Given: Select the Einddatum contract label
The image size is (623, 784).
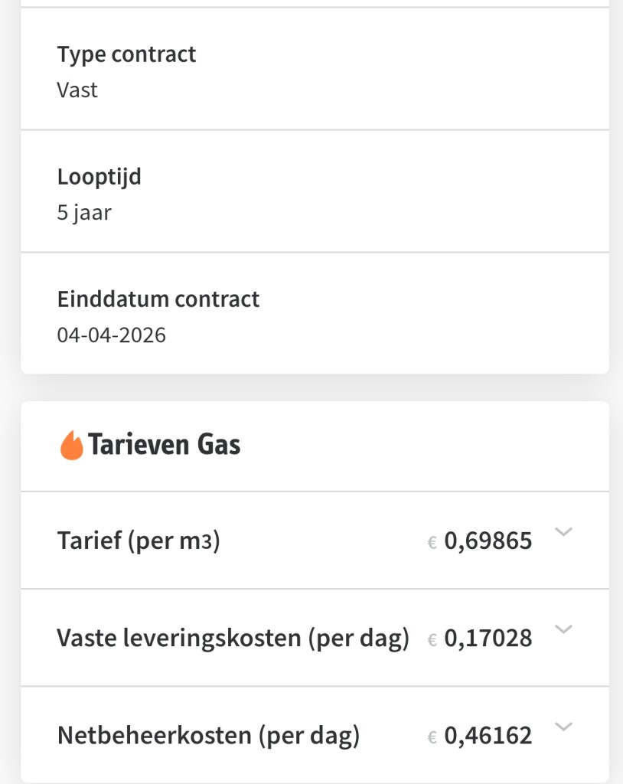Looking at the screenshot, I should [x=158, y=299].
